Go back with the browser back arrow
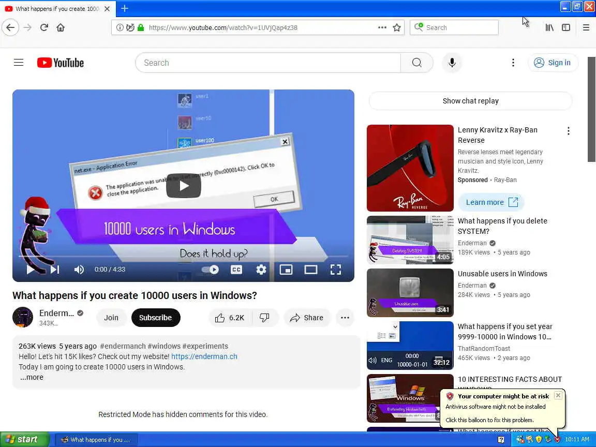Screen dimensions: 596x447 [x=10, y=27]
